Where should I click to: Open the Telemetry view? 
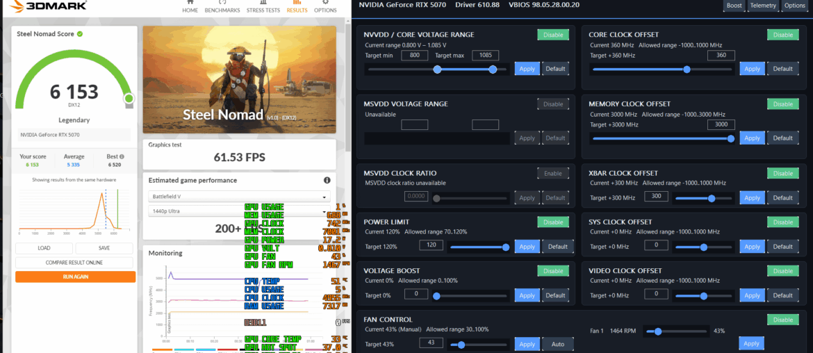(x=763, y=6)
